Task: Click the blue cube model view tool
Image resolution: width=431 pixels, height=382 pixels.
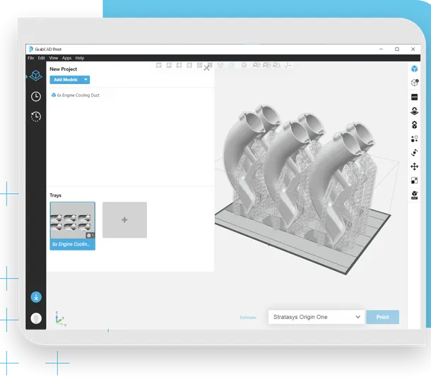Action: pyautogui.click(x=415, y=69)
